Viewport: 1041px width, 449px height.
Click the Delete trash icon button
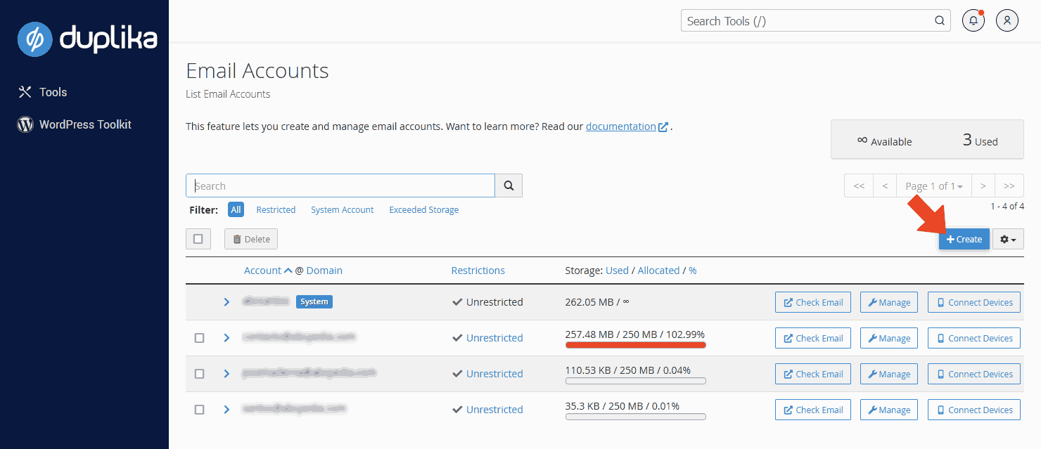[x=250, y=238]
